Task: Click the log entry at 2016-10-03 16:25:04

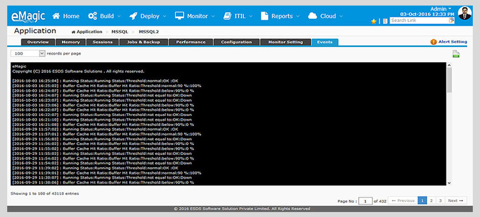Action: click(95, 81)
